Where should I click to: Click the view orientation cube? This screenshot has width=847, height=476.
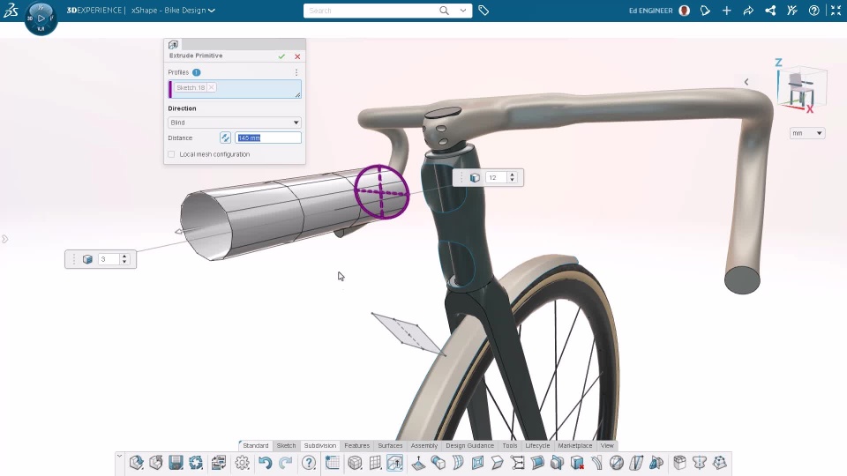point(802,87)
